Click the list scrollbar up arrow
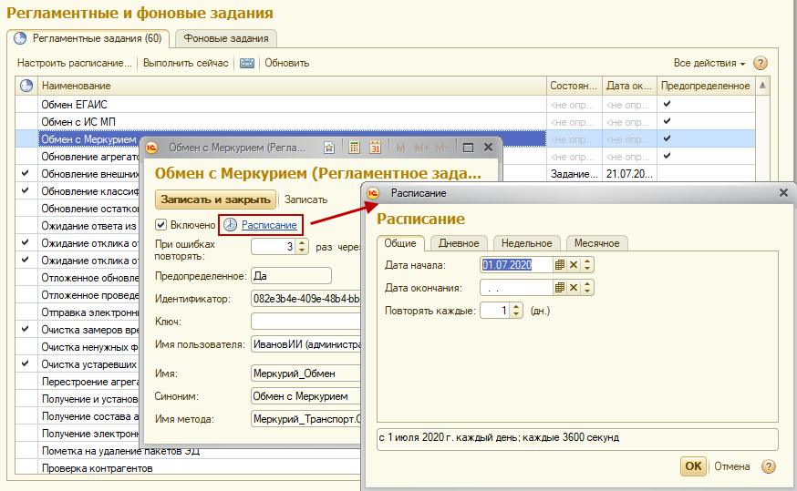 coord(762,86)
